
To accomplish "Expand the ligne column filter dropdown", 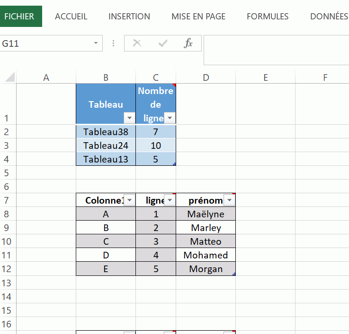I will click(170, 200).
